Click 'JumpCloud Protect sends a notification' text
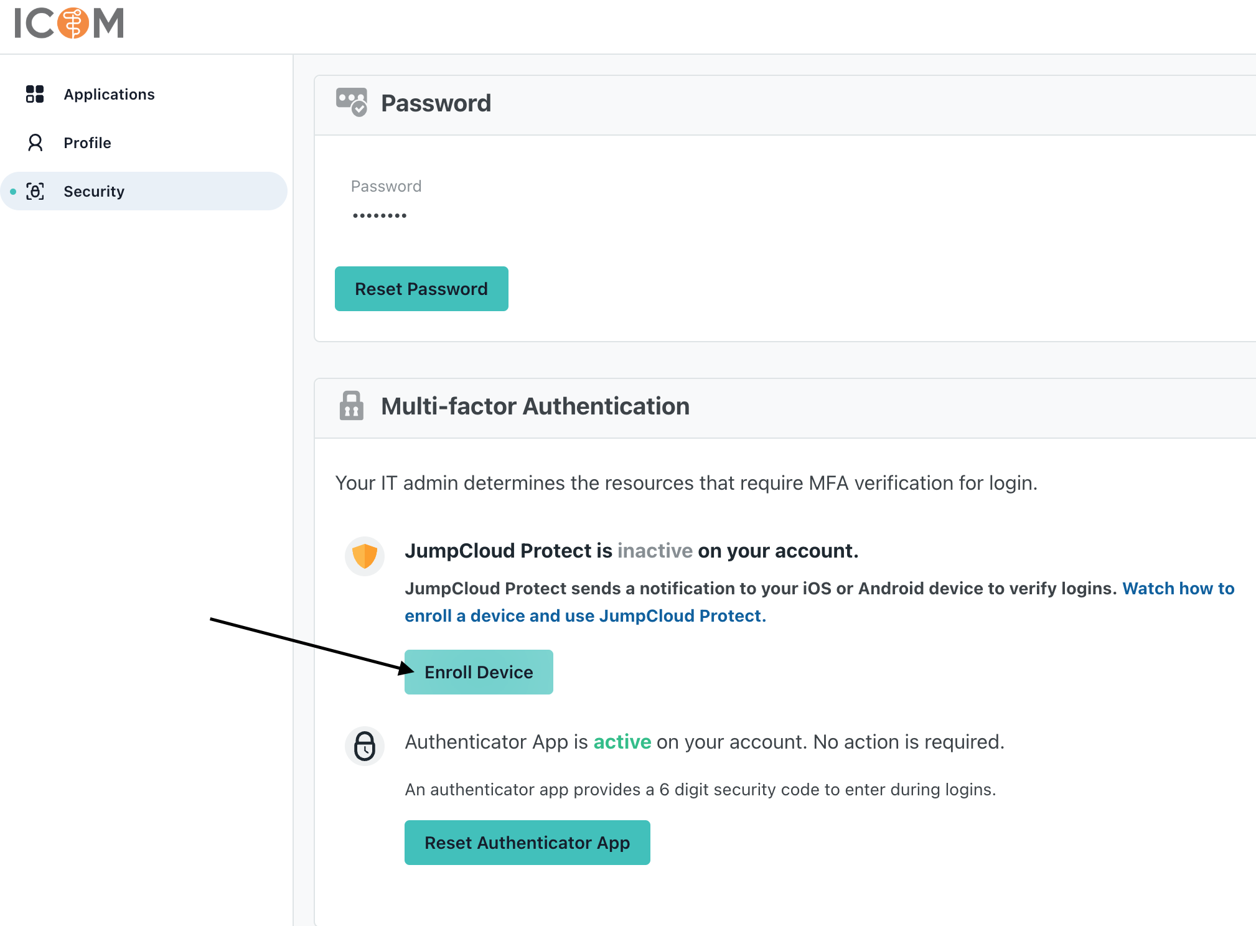The height and width of the screenshot is (926, 1256). tap(761, 588)
